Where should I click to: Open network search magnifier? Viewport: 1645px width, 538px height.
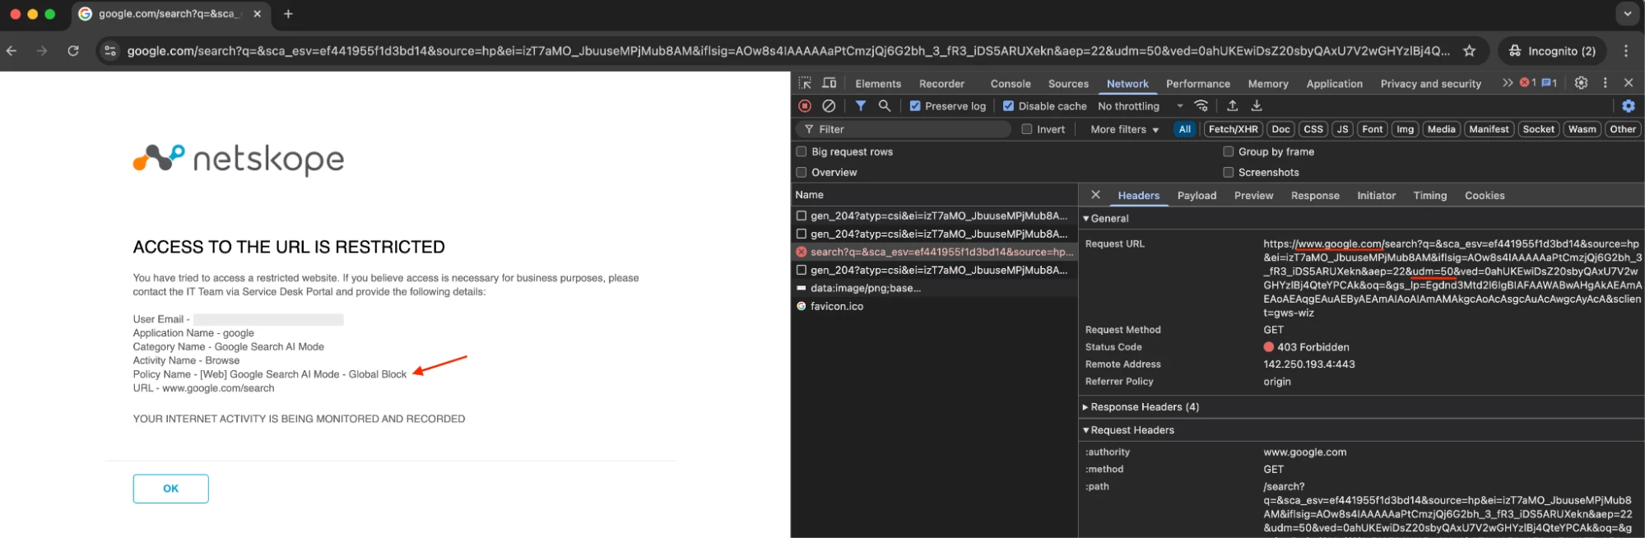coord(885,106)
